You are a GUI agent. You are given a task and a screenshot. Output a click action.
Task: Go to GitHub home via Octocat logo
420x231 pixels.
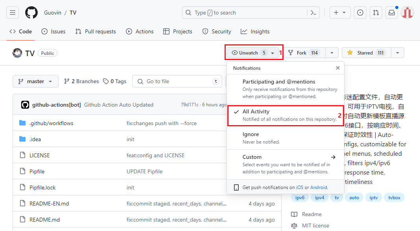point(31,13)
